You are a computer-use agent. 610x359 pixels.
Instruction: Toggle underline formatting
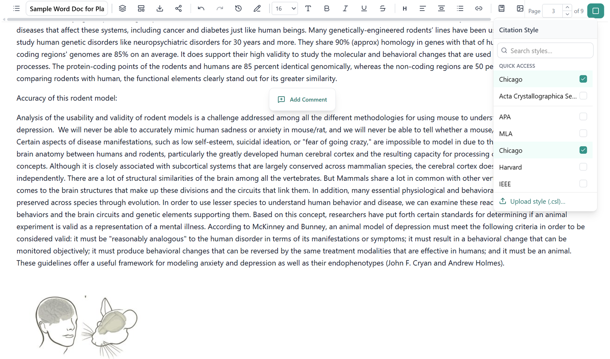(x=364, y=8)
